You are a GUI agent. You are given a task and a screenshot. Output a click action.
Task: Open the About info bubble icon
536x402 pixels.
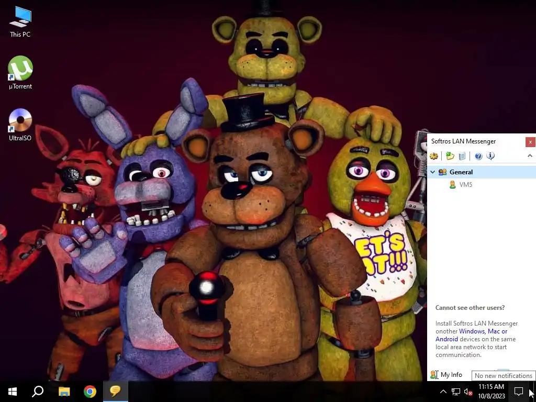490,156
